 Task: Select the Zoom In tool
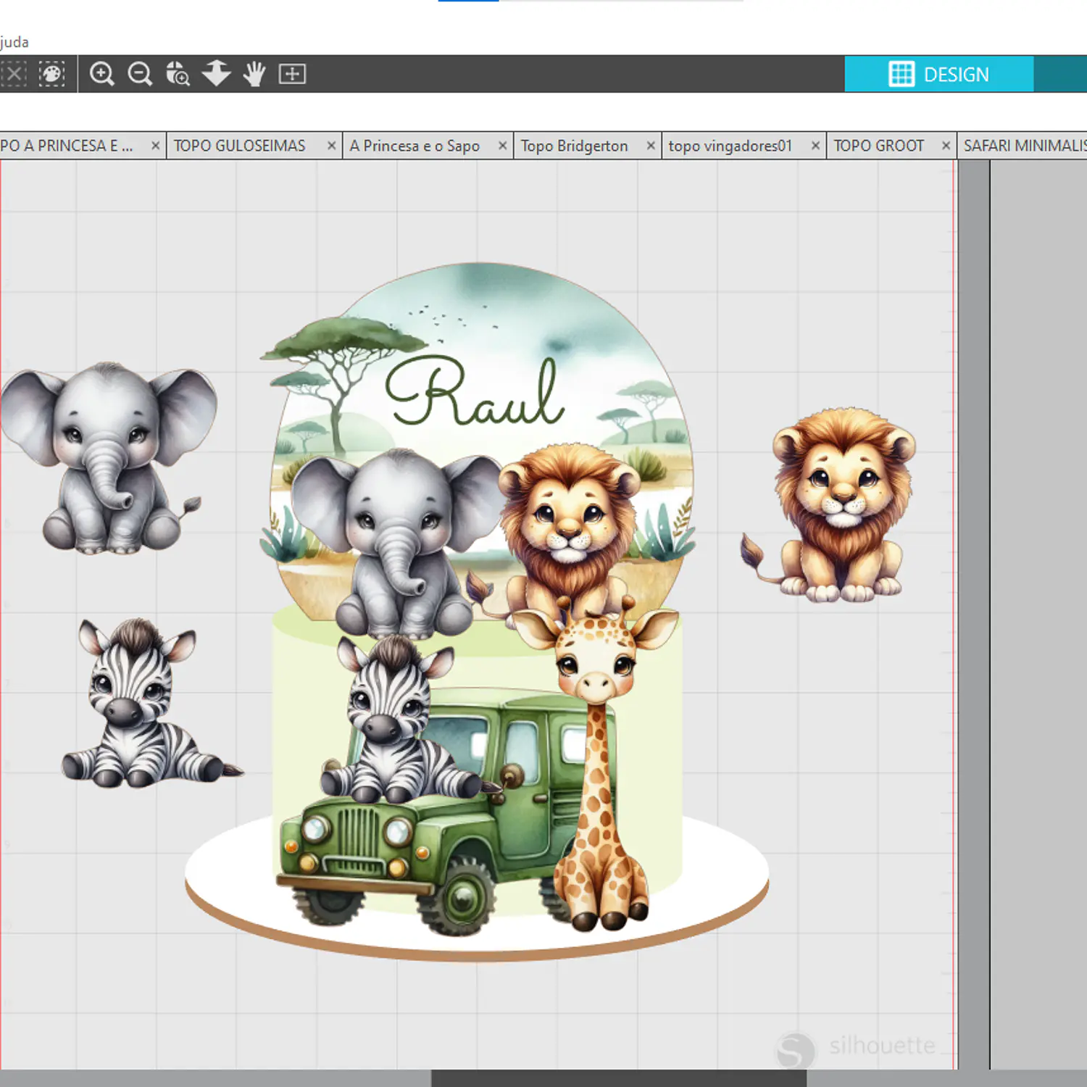102,74
